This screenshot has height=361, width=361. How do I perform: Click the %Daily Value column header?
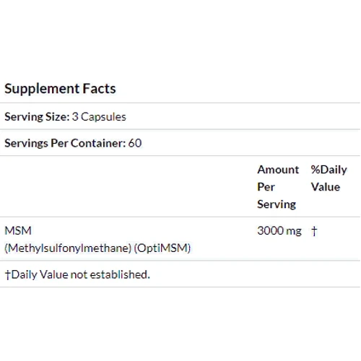pos(329,178)
